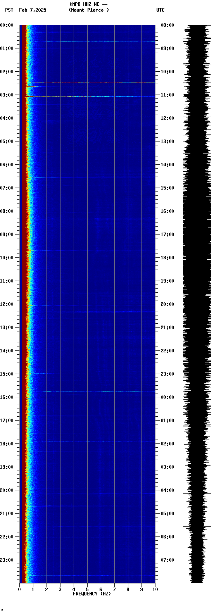Click the UTC time label '05:00'
This screenshot has width=214, height=614.
pyautogui.click(x=167, y=514)
